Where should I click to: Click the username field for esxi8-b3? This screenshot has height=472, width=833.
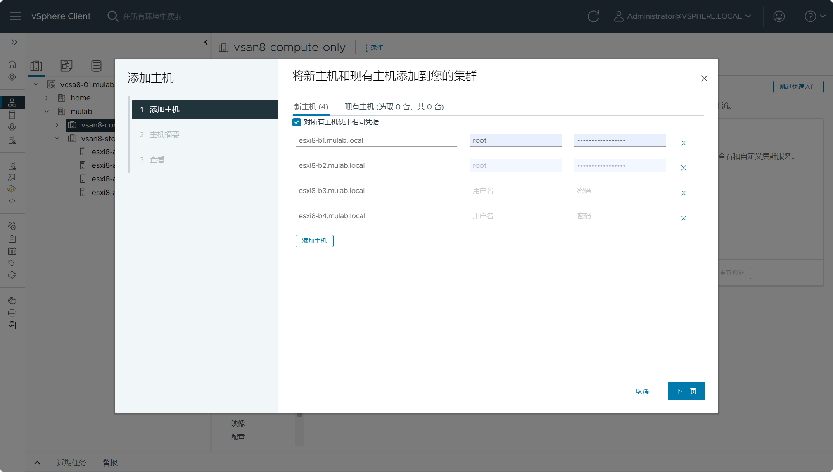point(515,191)
